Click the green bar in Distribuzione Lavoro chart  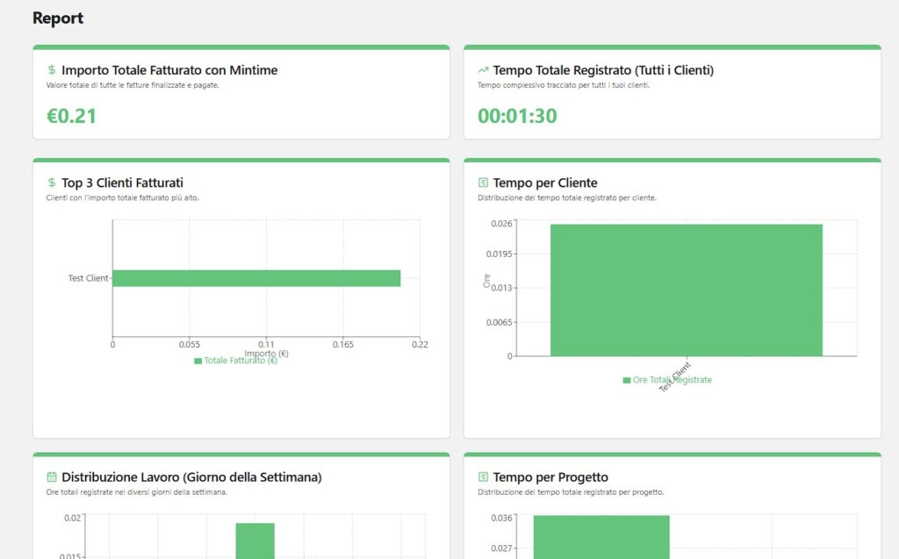click(x=255, y=541)
